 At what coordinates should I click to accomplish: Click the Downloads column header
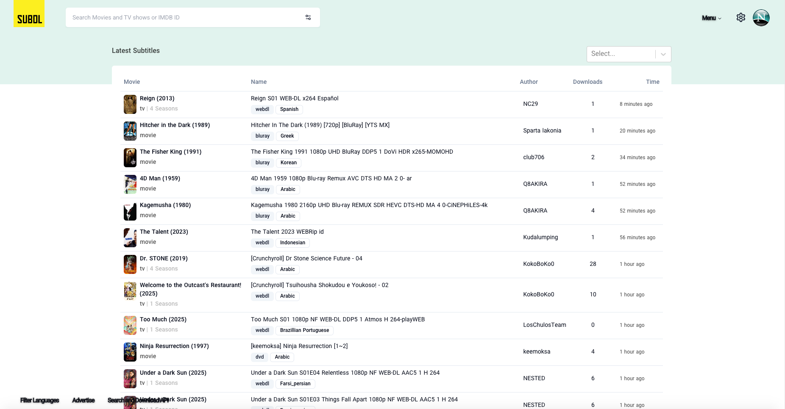tap(587, 82)
